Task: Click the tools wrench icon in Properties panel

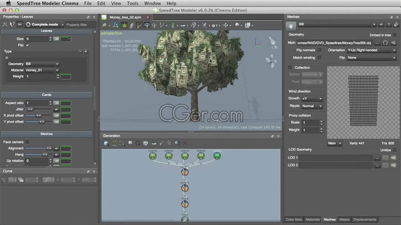Action: [x=5, y=25]
